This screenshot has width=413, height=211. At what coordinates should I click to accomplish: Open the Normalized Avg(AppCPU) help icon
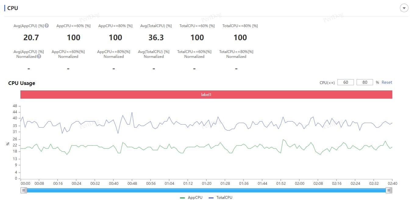pos(39,57)
